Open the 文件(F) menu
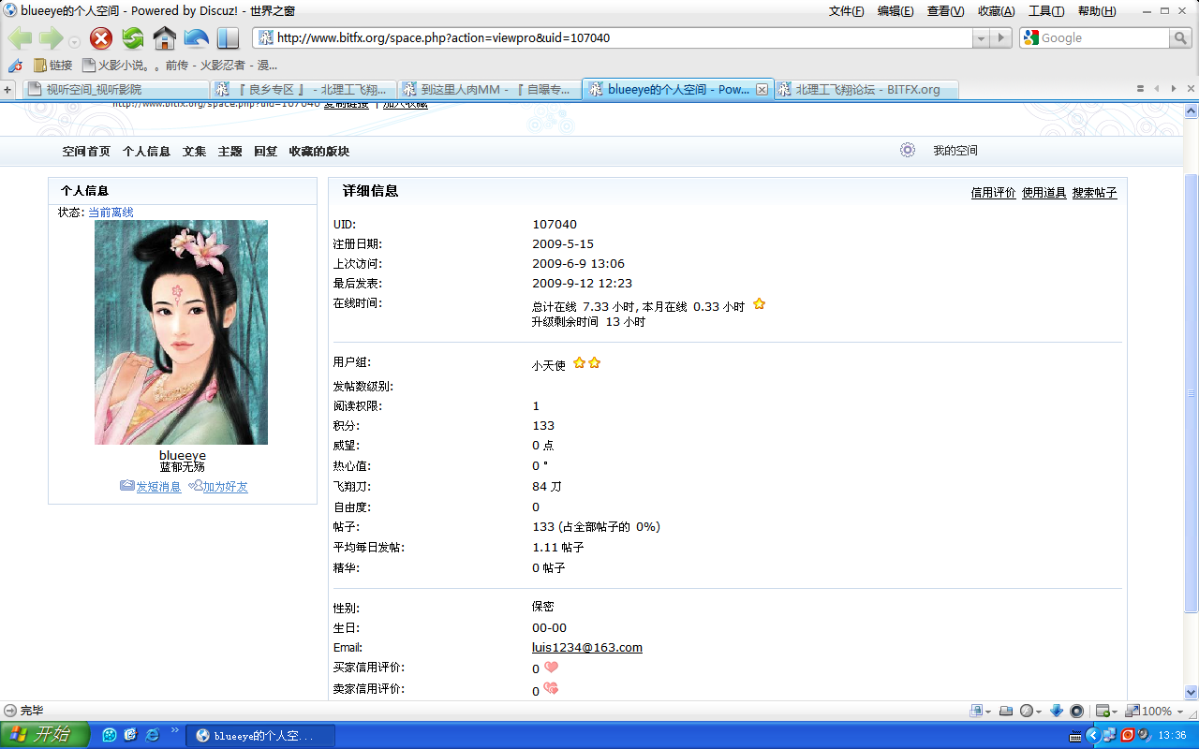The image size is (1199, 749). click(x=847, y=11)
